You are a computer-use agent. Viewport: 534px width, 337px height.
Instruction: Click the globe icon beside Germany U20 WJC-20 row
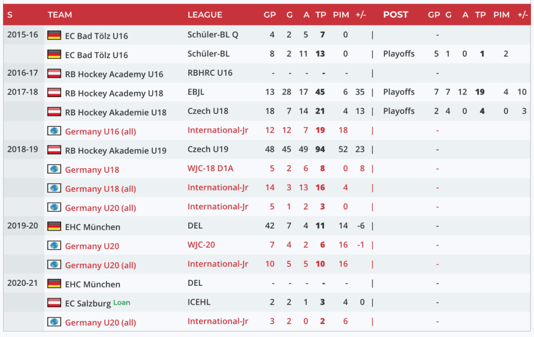(54, 246)
